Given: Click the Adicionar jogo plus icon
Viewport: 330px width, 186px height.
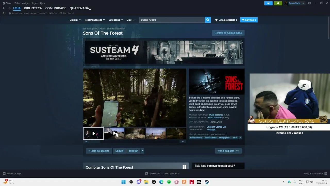Looking at the screenshot, I should pos(4,174).
